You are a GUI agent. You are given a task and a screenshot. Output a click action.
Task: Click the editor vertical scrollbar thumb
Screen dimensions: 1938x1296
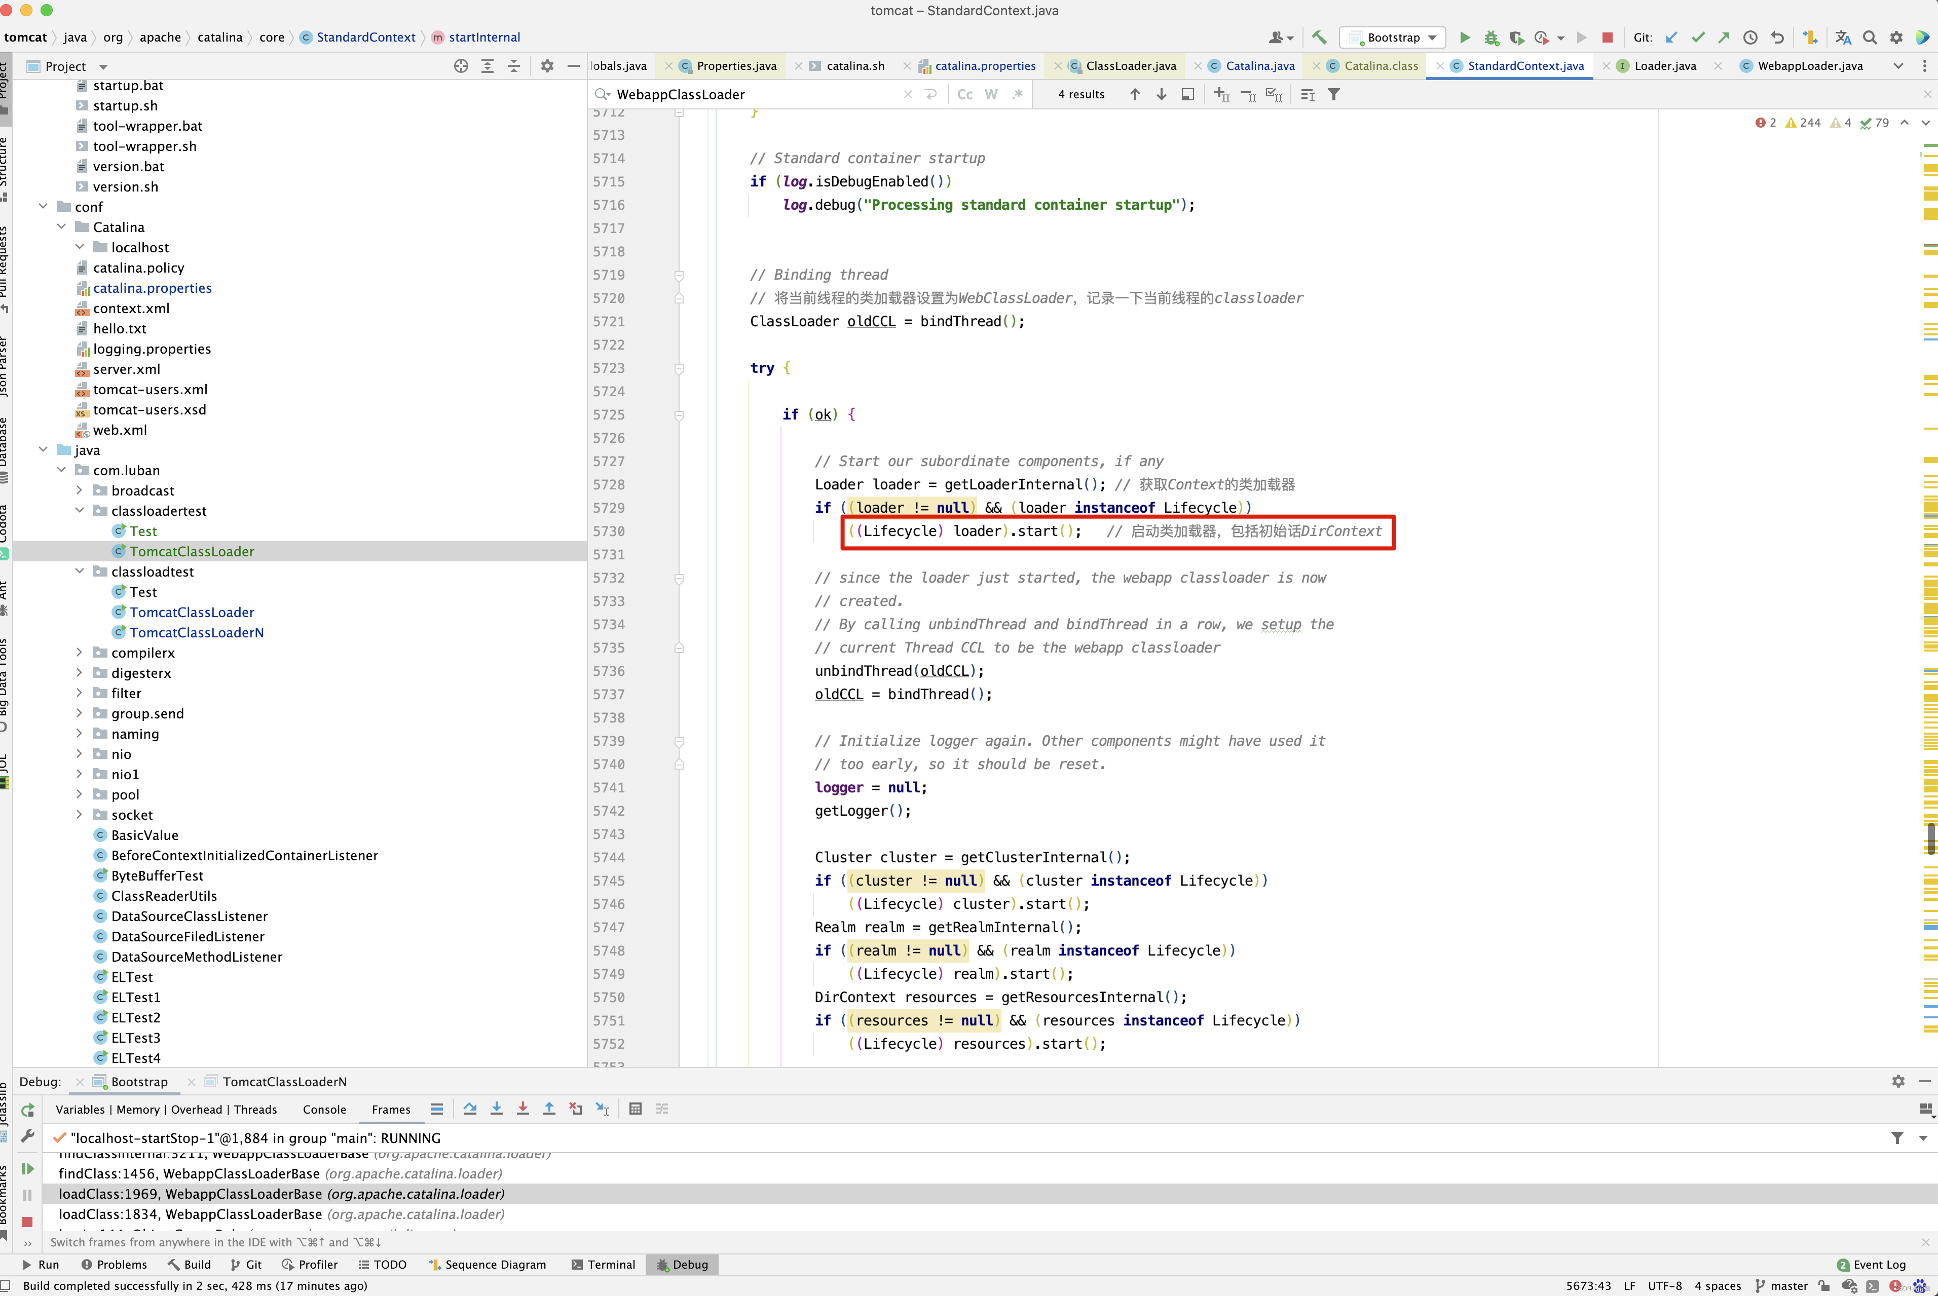click(x=1930, y=838)
